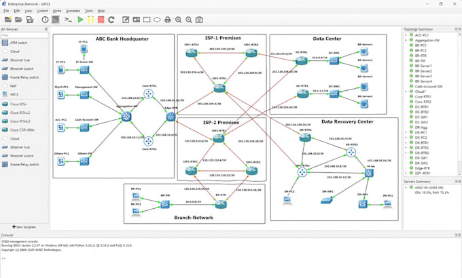Select the Draw ellipse tool

tap(157, 20)
